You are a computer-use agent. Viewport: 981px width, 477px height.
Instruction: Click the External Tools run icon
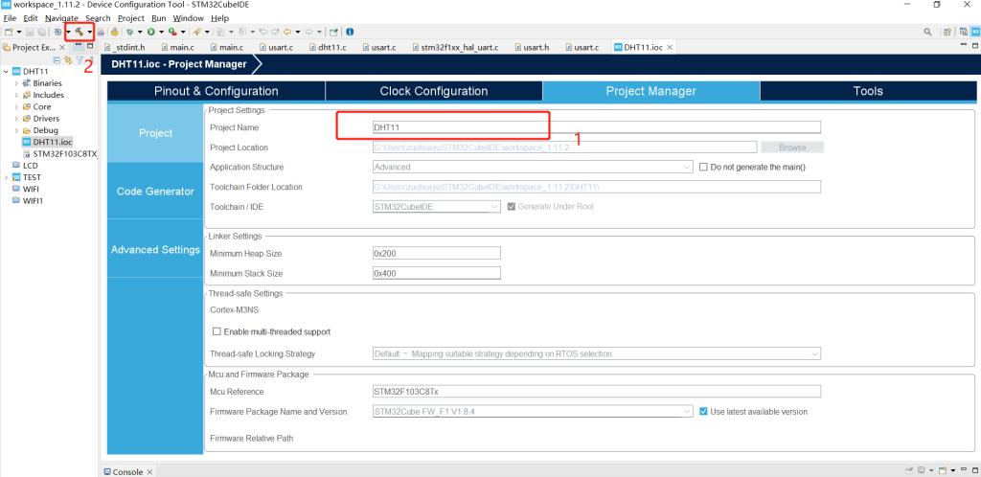172,32
